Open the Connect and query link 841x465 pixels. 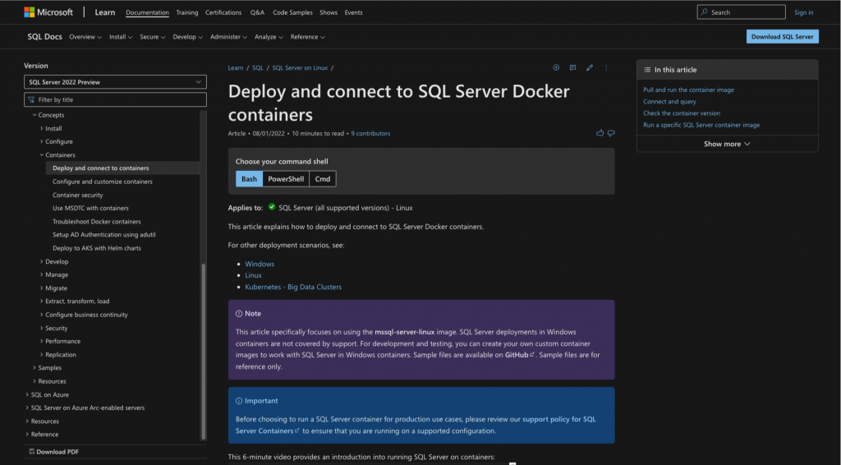(x=669, y=101)
